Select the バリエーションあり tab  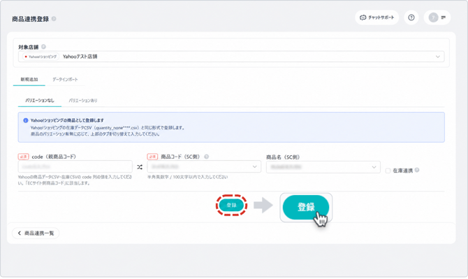83,101
